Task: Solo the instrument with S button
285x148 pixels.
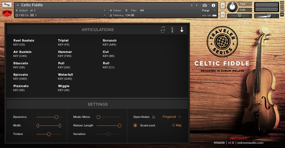Action: (223, 6)
